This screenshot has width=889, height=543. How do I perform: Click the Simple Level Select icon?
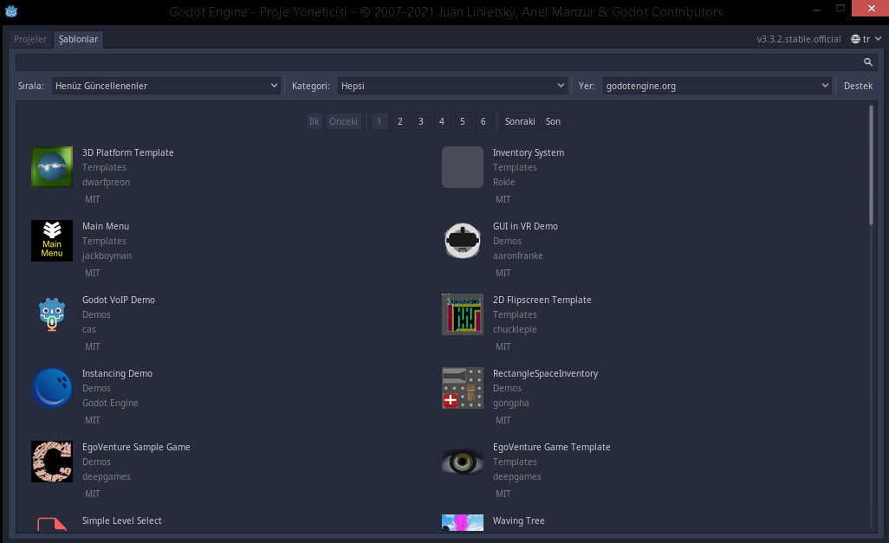point(52,523)
